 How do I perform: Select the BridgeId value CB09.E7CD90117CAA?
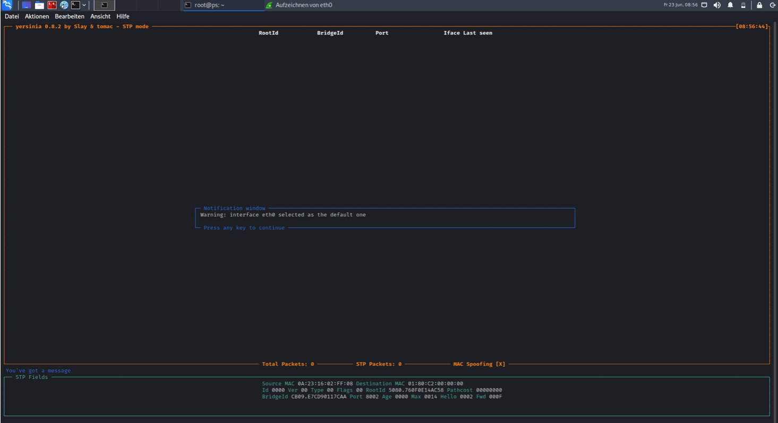tap(319, 396)
